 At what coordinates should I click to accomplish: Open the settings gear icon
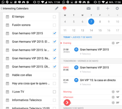click(117, 8)
